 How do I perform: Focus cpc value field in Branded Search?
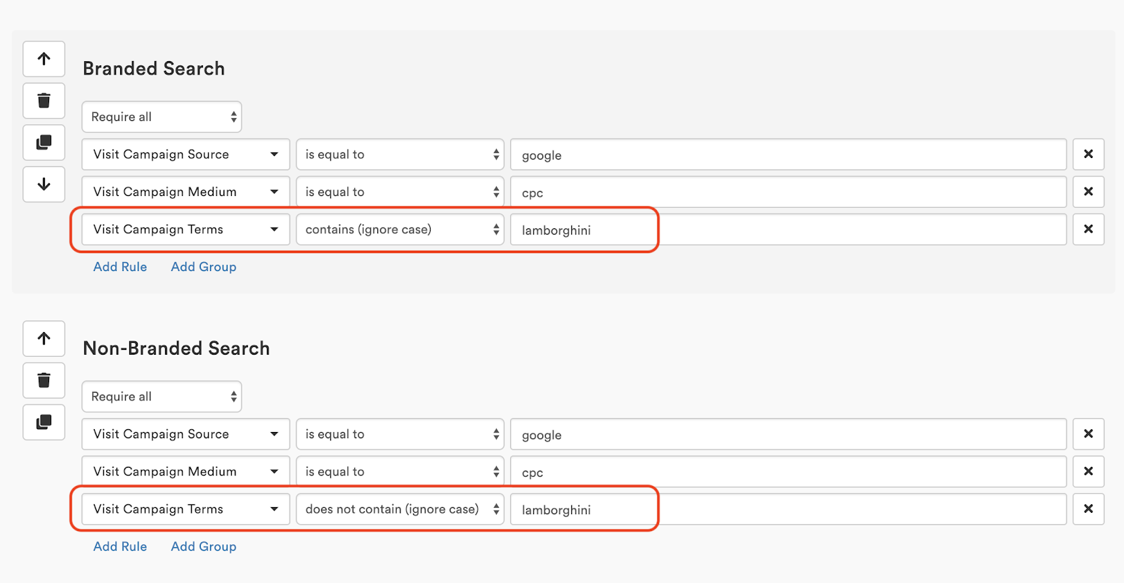[788, 192]
